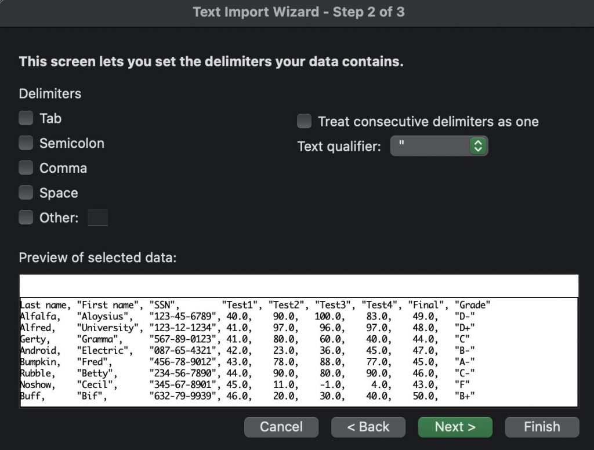
Task: Click the Text qualifier stepper chevrons
Action: [478, 146]
